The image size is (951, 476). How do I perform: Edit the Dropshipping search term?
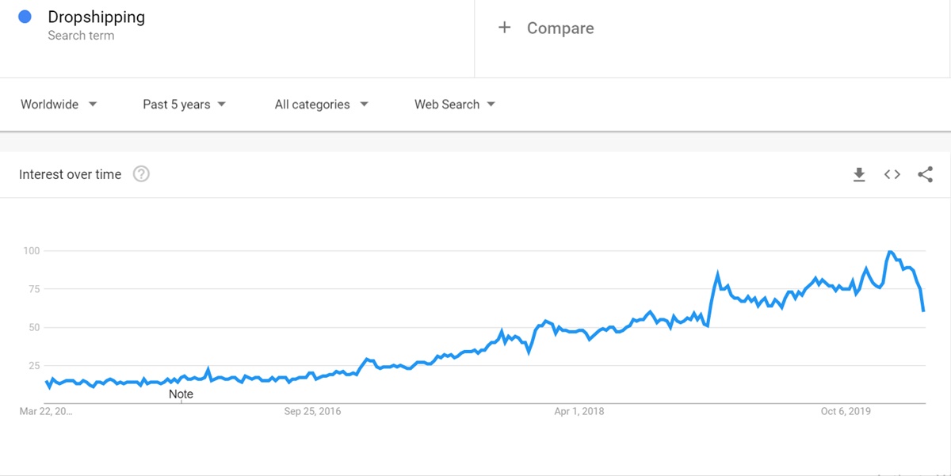click(96, 17)
